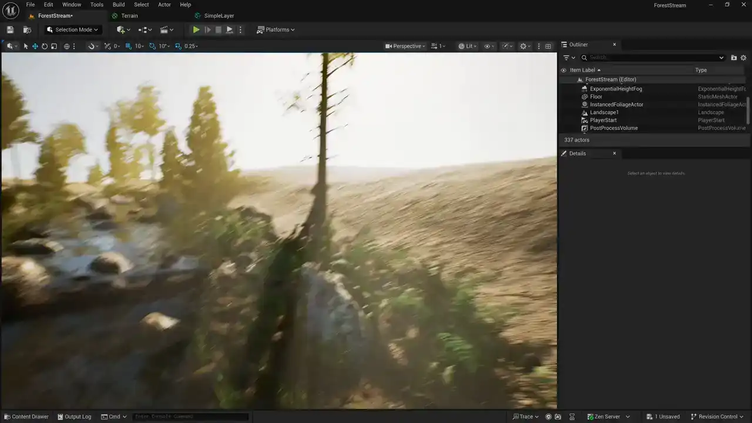
Task: Expand the Perspective viewport dropdown
Action: pyautogui.click(x=405, y=46)
